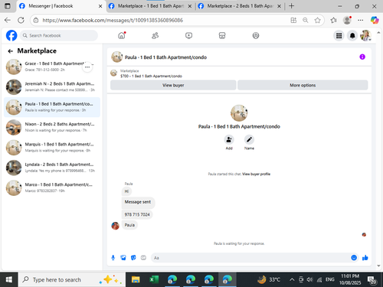This screenshot has width=383, height=287.
Task: Open the favorites list icon
Action: (333, 20)
